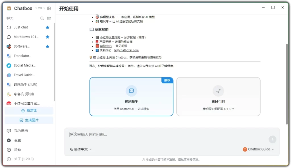Open the 简体中文 language dropdown

(x=81, y=149)
